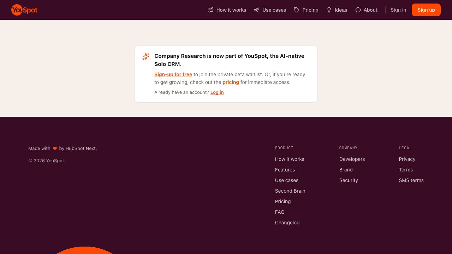Image resolution: width=452 pixels, height=254 pixels.
Task: Follow the pricing link in the announcement
Action: [x=231, y=82]
